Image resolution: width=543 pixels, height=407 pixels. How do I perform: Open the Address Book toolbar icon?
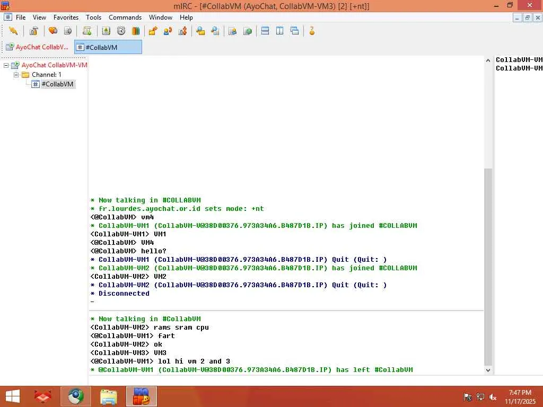[x=106, y=31]
